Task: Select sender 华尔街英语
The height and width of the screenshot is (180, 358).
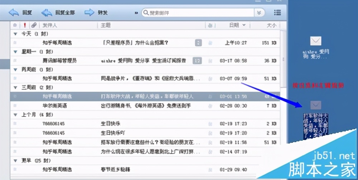Action: point(54,106)
